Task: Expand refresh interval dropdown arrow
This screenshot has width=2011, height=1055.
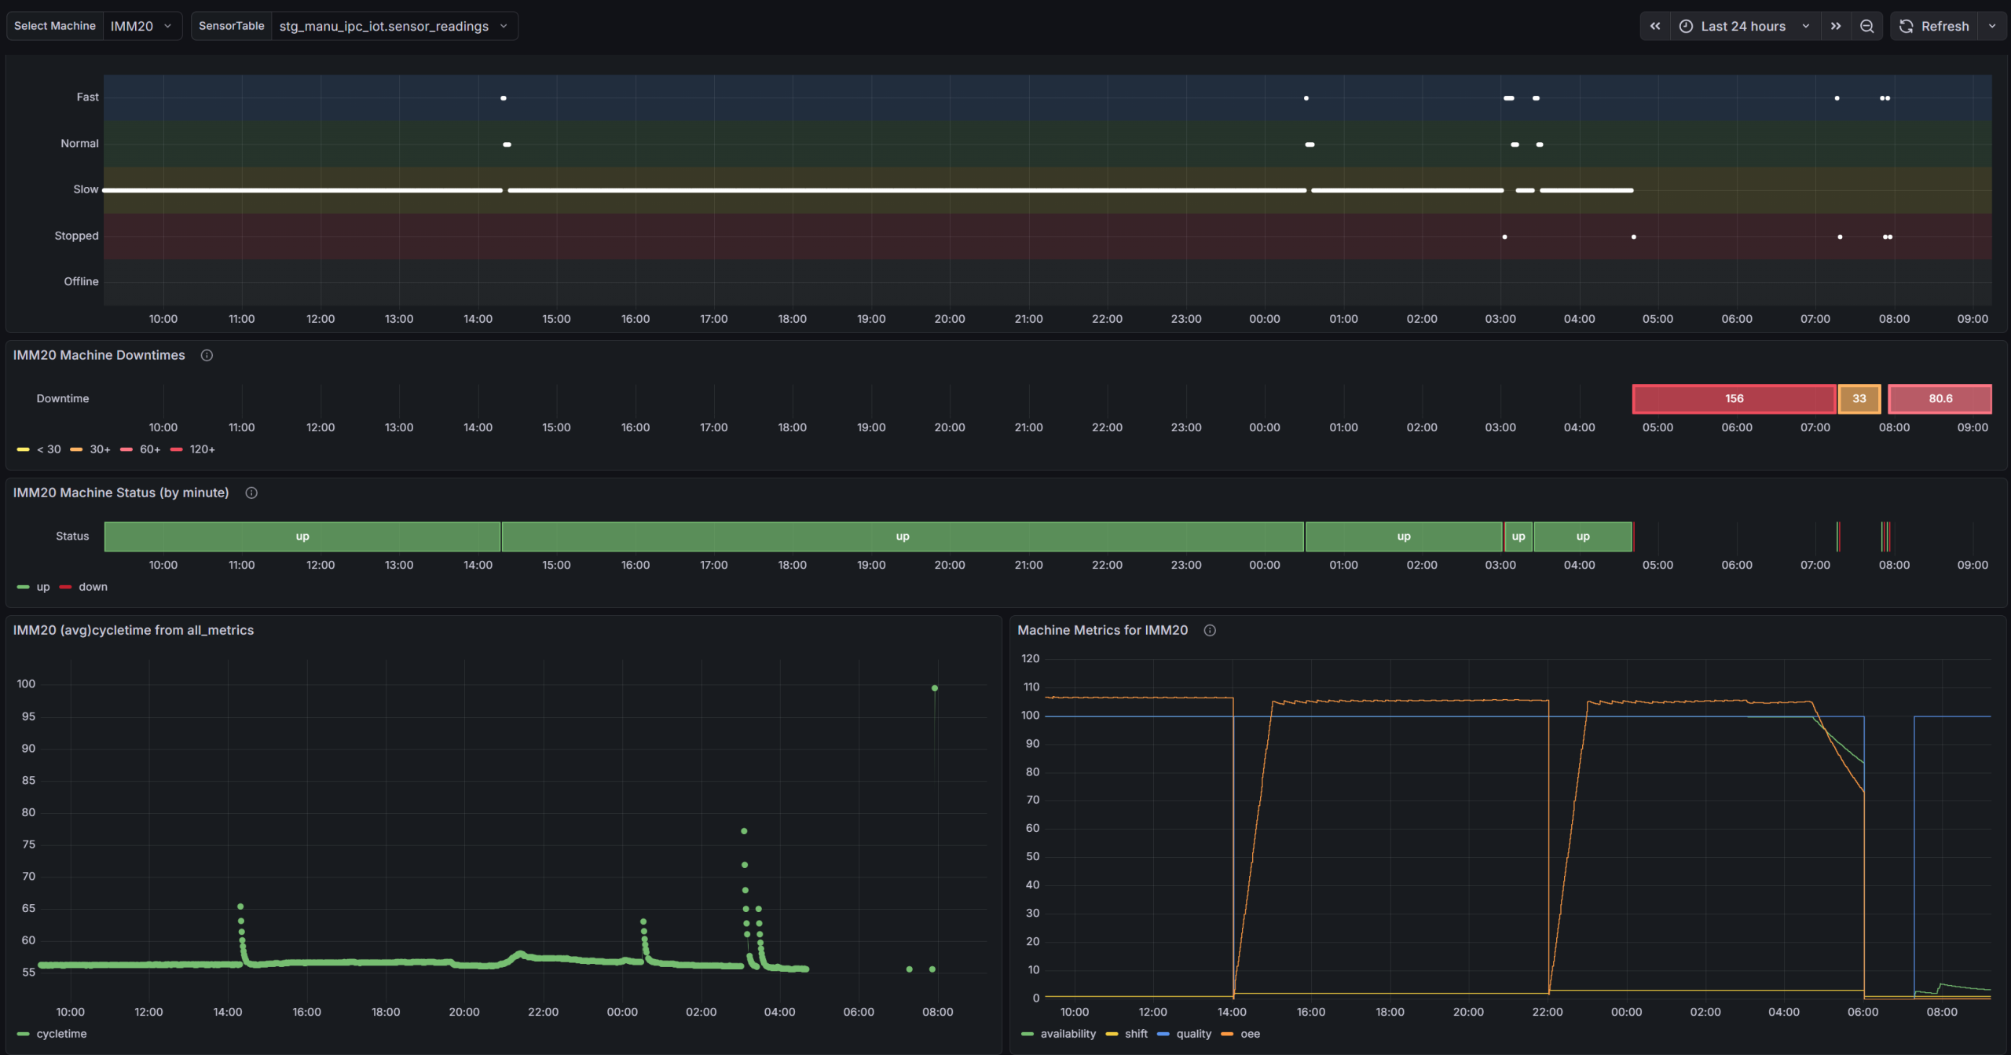Action: pyautogui.click(x=1992, y=26)
